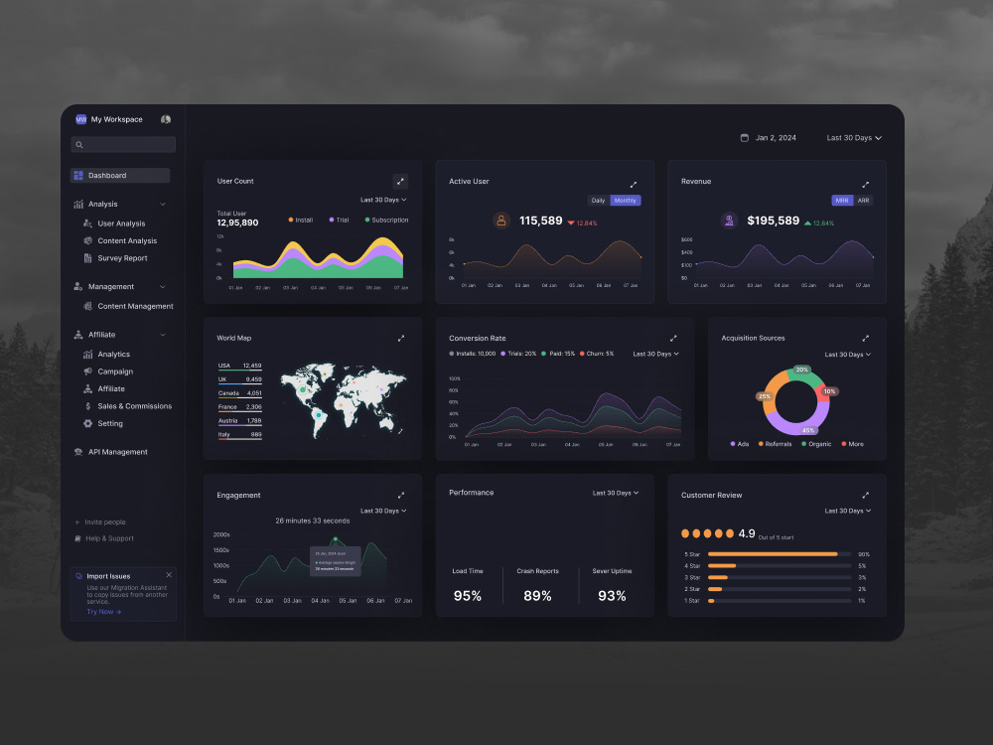This screenshot has width=993, height=745.
Task: Click the Setting gear icon
Action: 88,423
